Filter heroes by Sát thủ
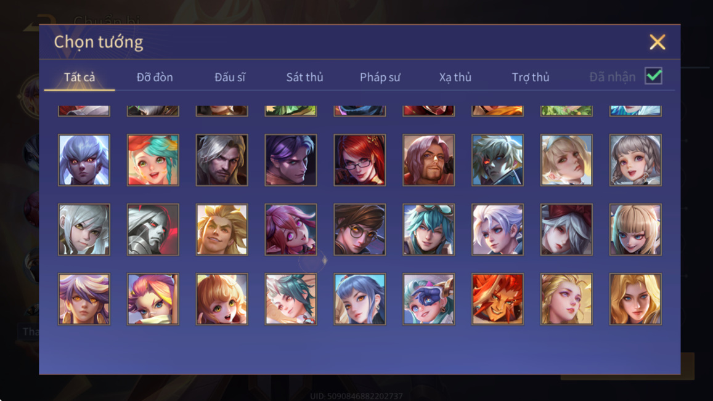This screenshot has height=401, width=713. 304,77
